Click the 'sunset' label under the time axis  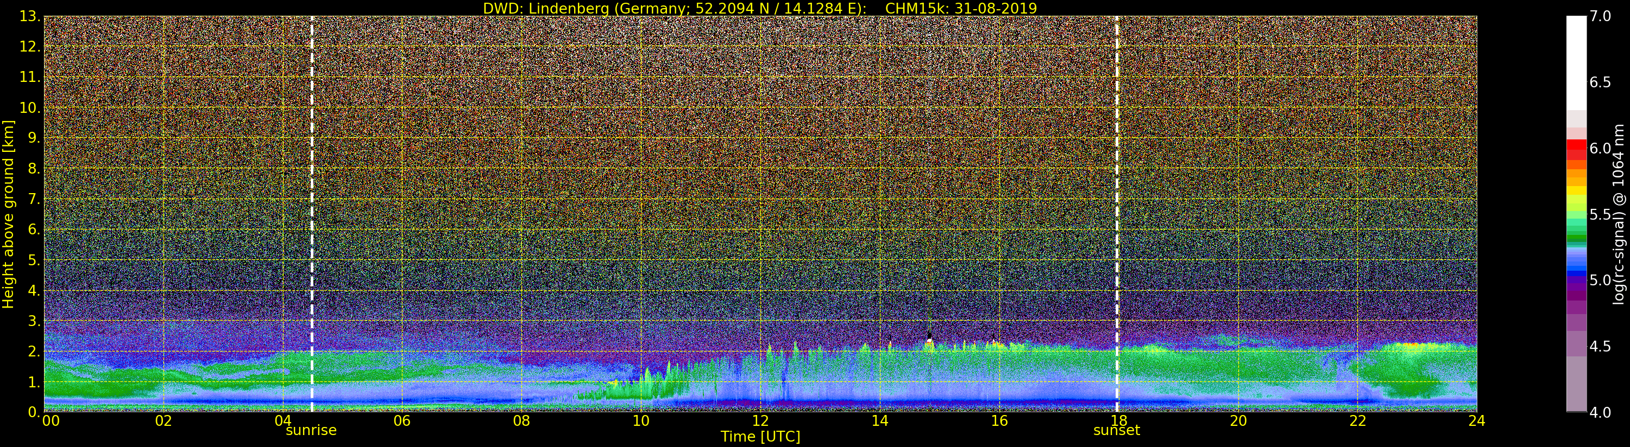coord(1117,431)
